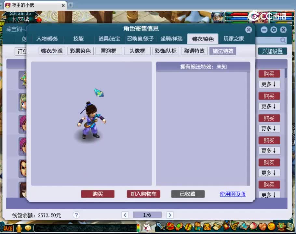Open the scroll quest icon
The height and width of the screenshot is (234, 296).
(216, 227)
